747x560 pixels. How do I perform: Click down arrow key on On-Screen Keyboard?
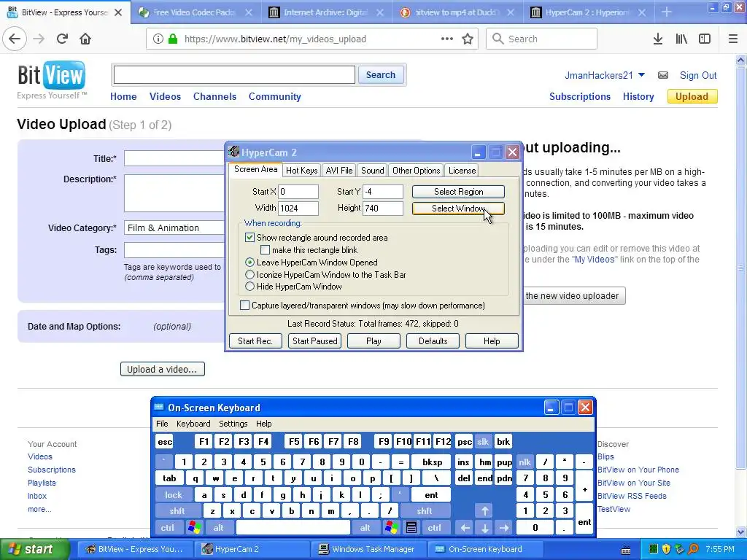[484, 528]
